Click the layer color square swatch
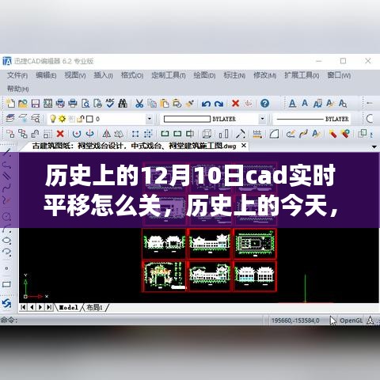The image size is (380, 380). (x=89, y=119)
